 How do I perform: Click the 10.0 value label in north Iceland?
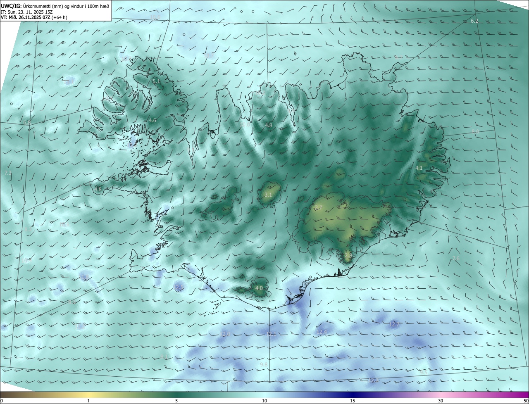(245, 124)
